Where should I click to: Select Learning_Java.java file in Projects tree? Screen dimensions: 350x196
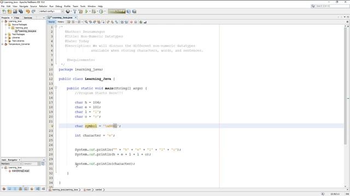pyautogui.click(x=27, y=31)
